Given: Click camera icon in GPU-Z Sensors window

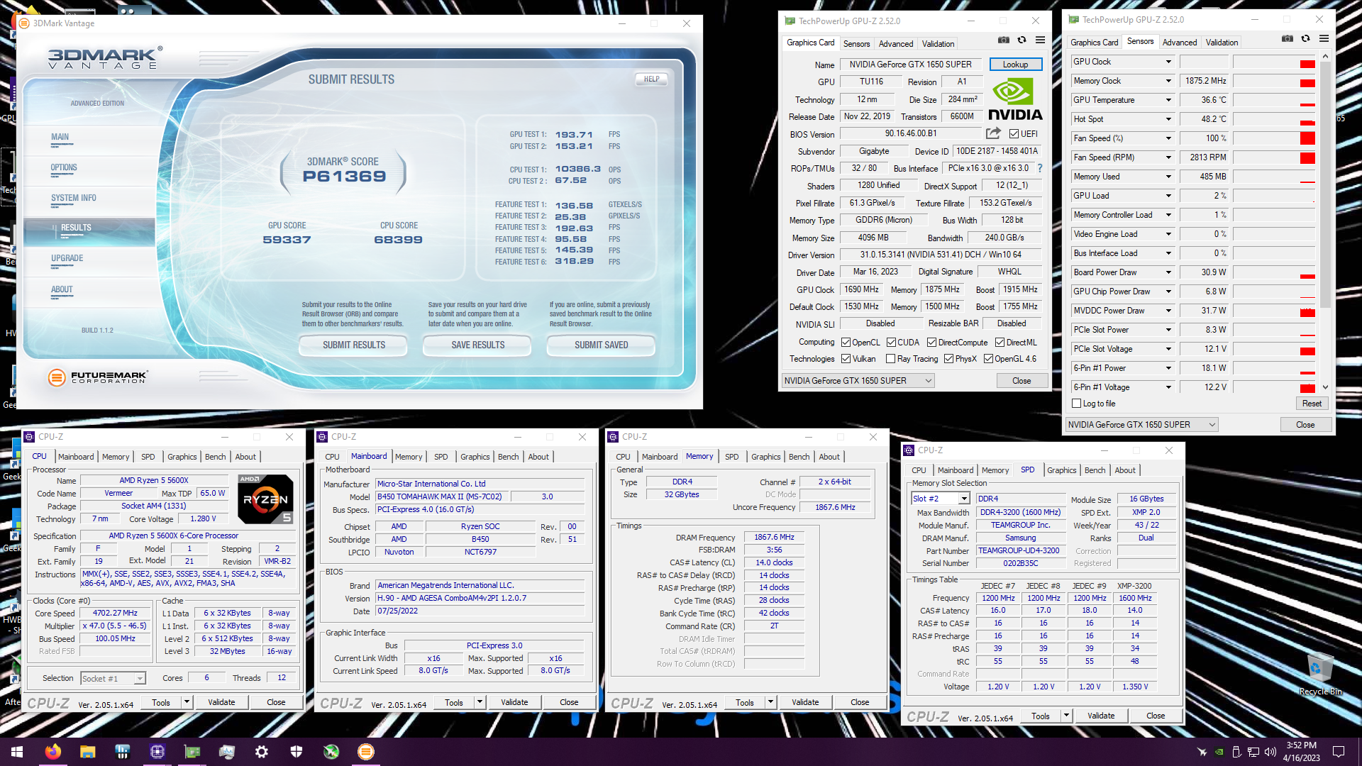Looking at the screenshot, I should 1288,39.
